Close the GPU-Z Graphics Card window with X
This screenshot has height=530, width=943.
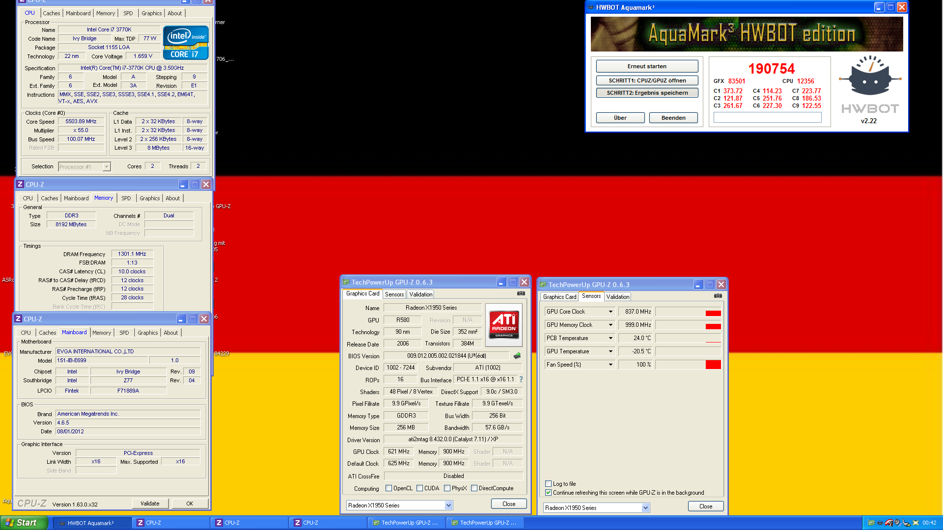pyautogui.click(x=525, y=282)
